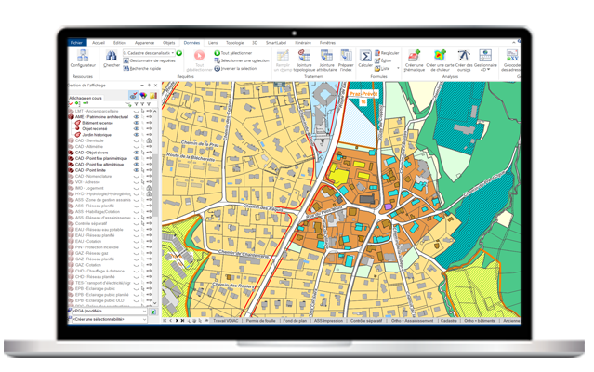Click the eye display mode icon in panel
The height and width of the screenshot is (372, 594).
tap(133, 96)
